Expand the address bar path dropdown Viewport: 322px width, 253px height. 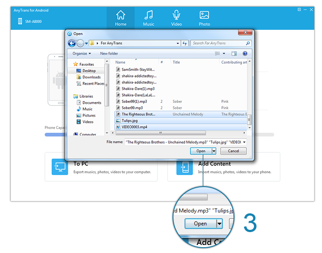(177, 43)
